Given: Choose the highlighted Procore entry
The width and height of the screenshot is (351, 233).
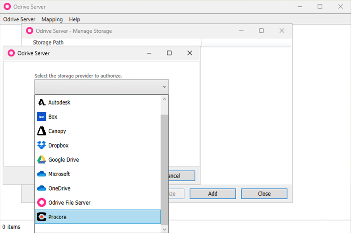Looking at the screenshot, I should (x=98, y=217).
